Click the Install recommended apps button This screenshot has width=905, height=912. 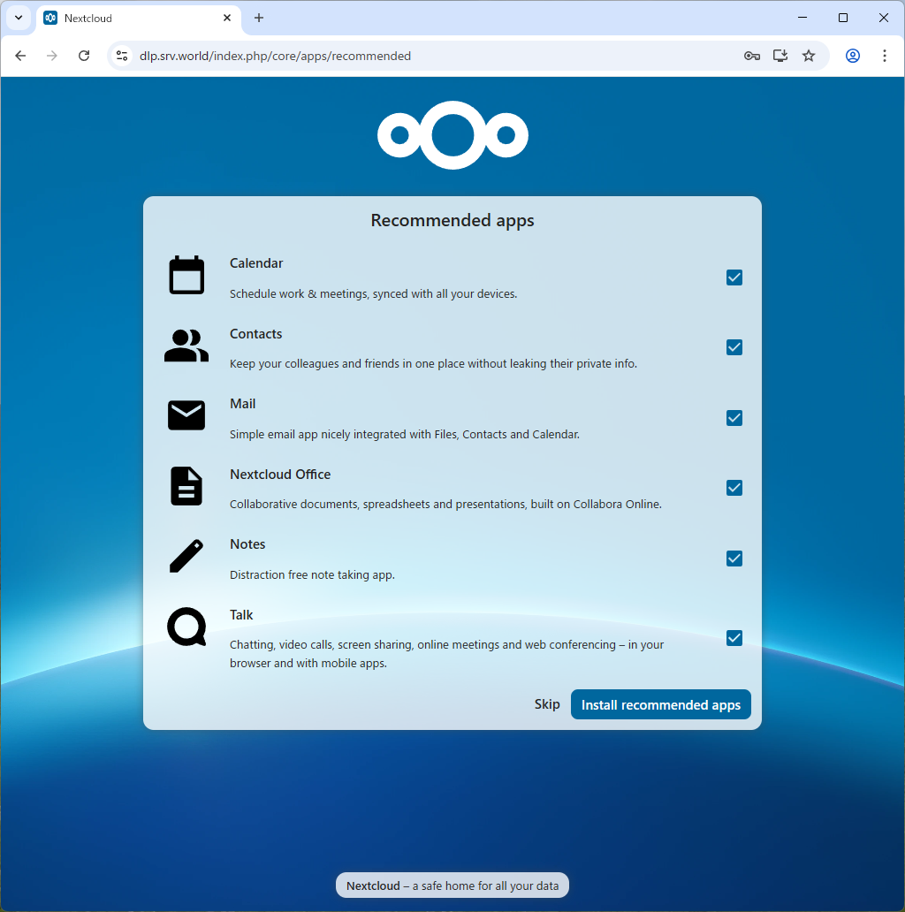(x=660, y=704)
